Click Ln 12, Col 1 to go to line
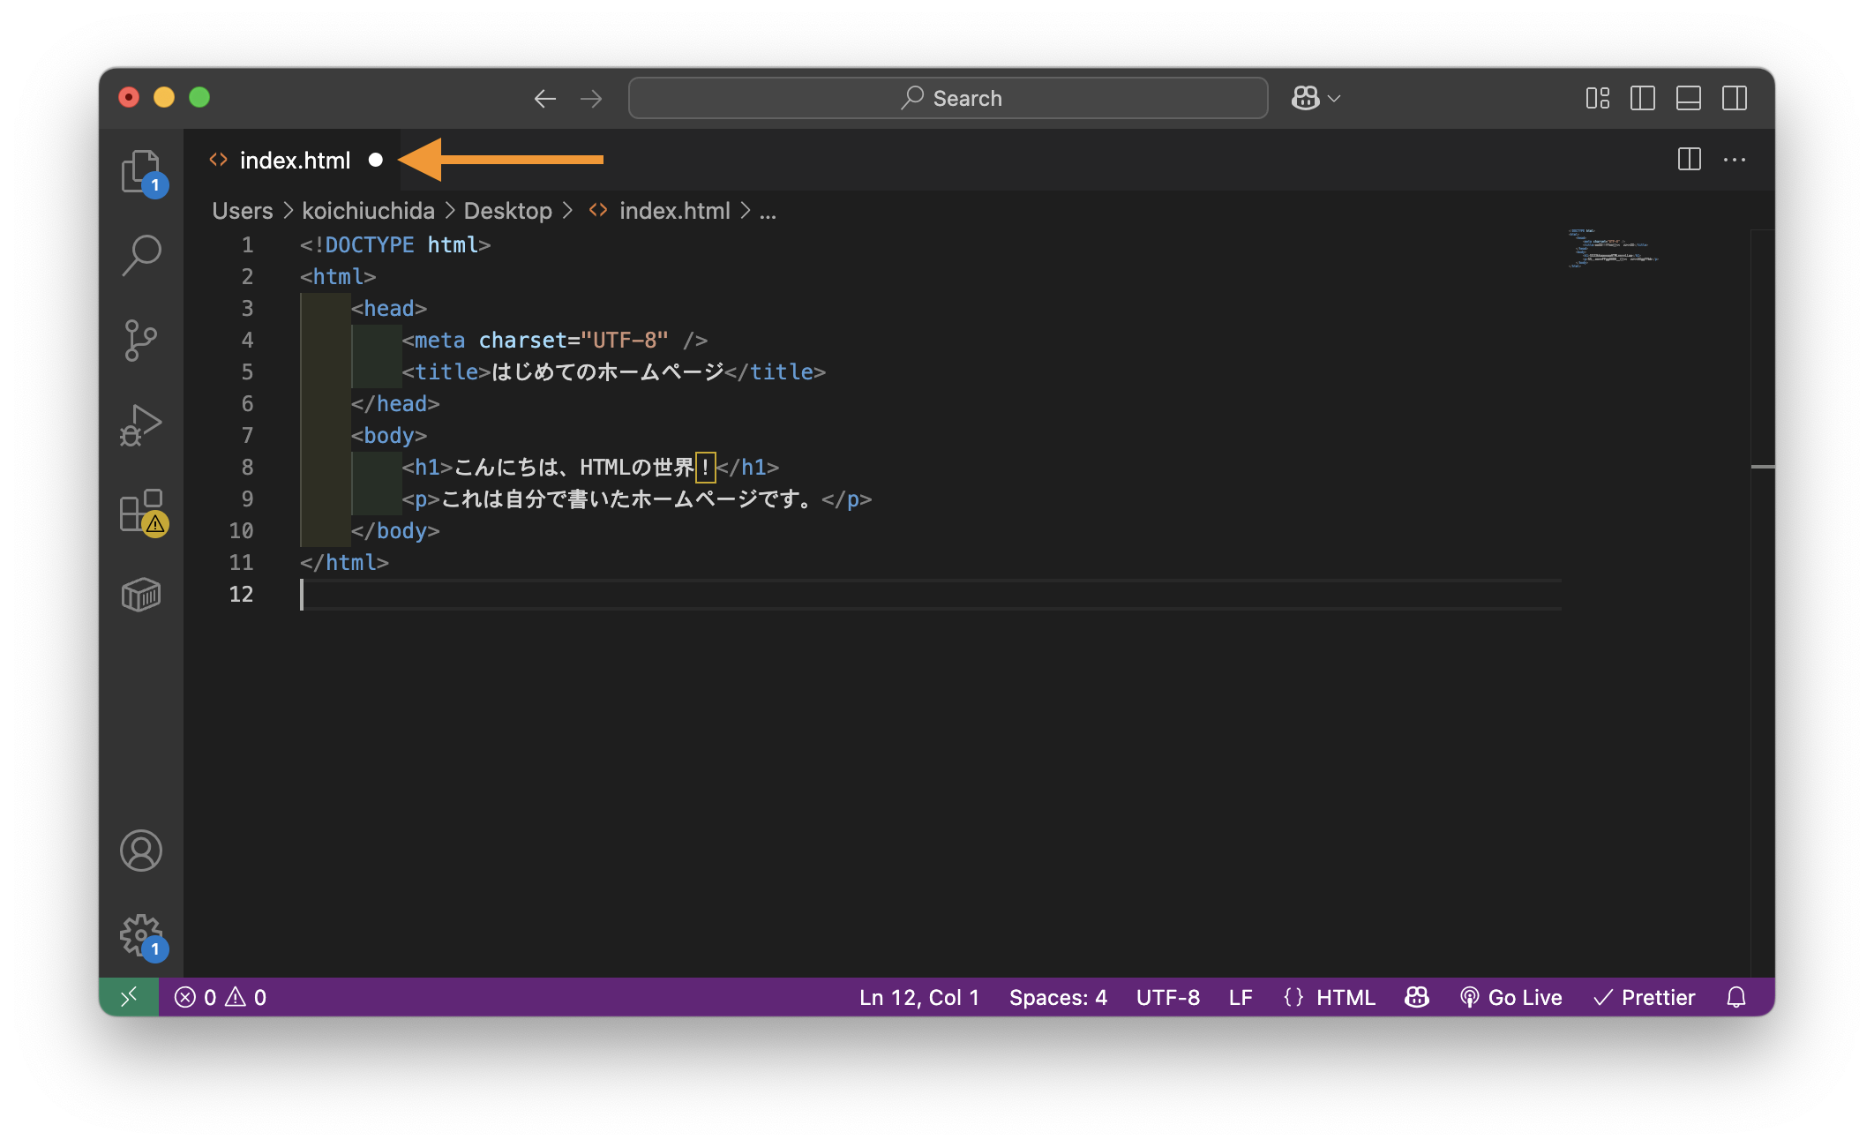This screenshot has width=1874, height=1147. pyautogui.click(x=919, y=997)
